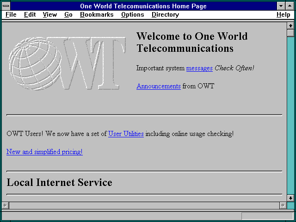Open the Help menu
The width and height of the screenshot is (296, 222).
(284, 14)
